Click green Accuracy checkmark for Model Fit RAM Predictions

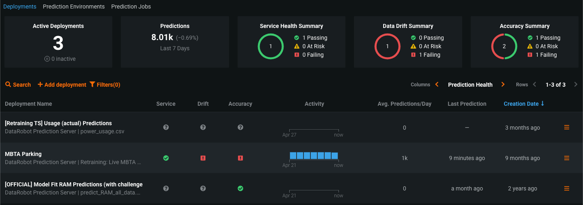click(240, 188)
